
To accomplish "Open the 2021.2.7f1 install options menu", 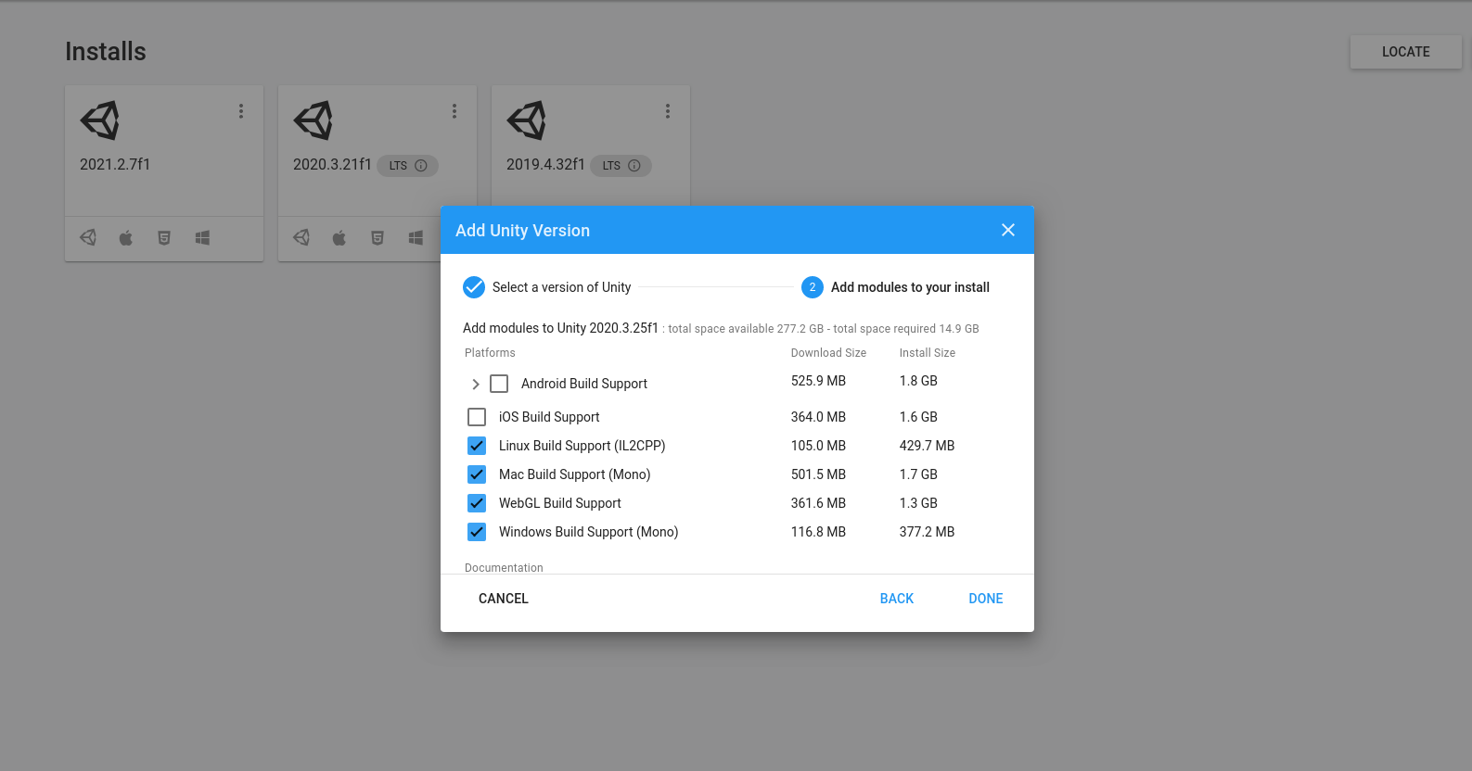I will click(x=241, y=111).
